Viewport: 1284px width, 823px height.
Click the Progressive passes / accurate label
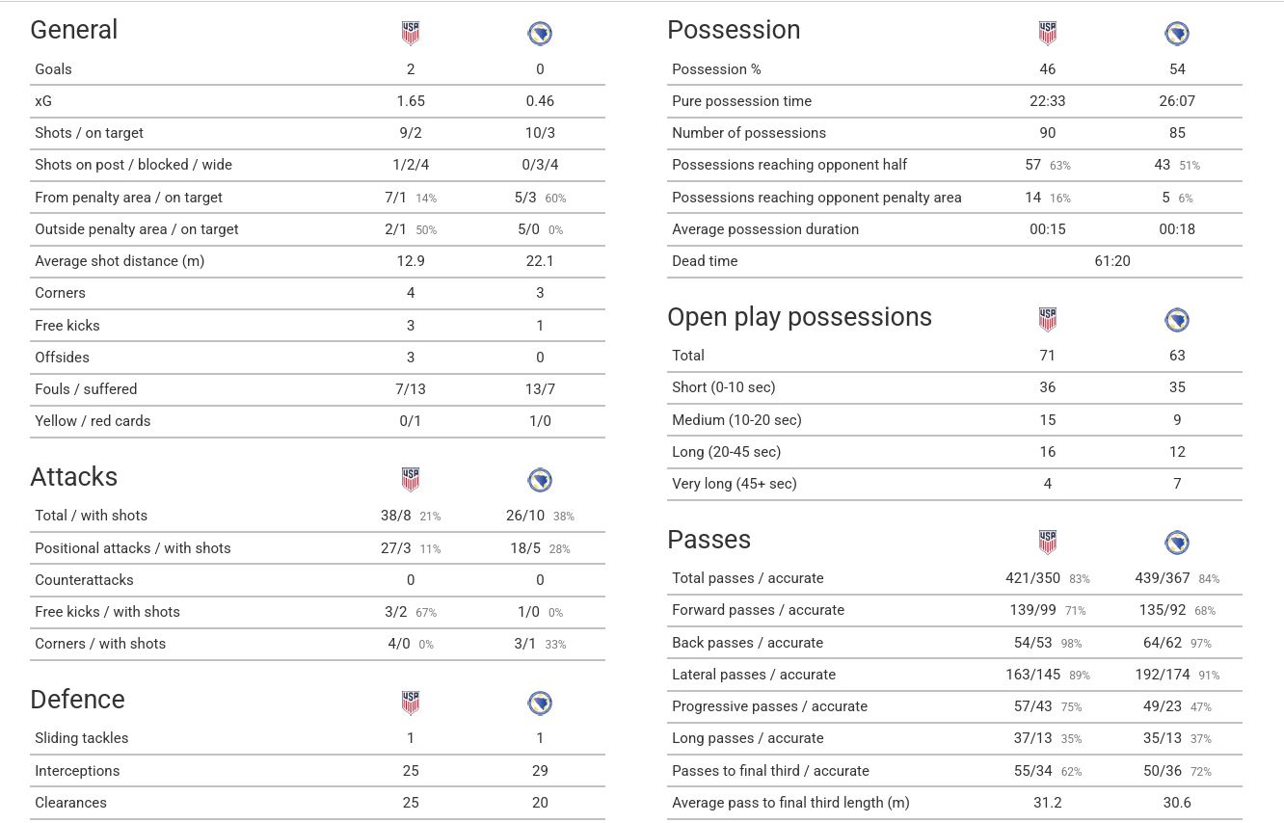pyautogui.click(x=769, y=706)
